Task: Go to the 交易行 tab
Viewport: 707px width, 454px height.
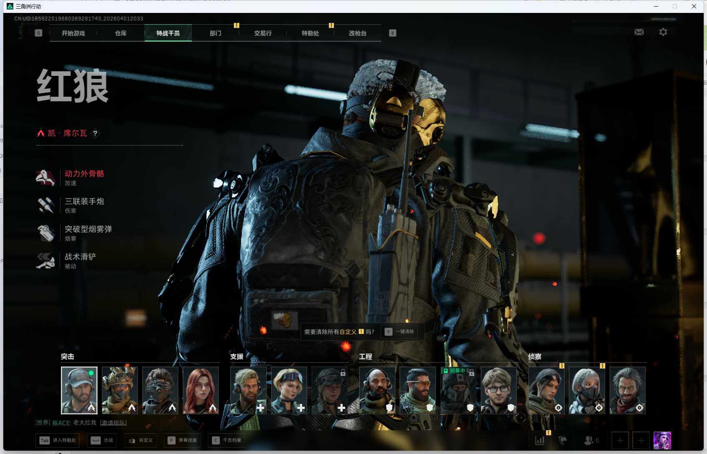Action: point(263,33)
